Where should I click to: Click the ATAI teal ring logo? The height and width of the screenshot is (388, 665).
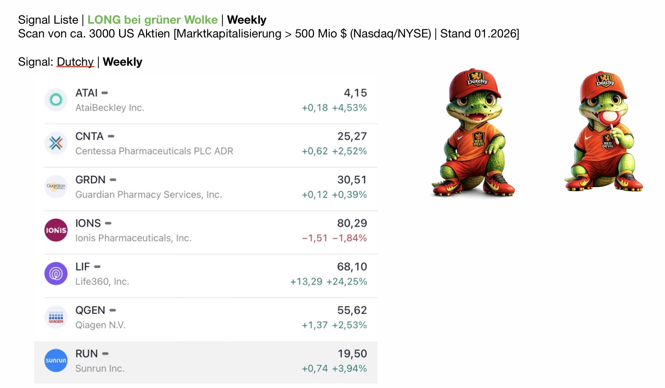(x=56, y=100)
